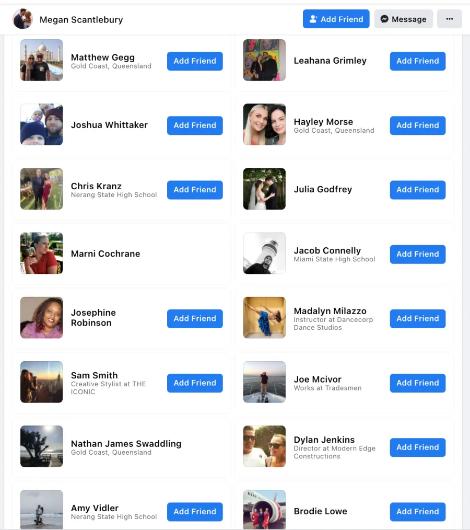Click Madalyn Milazzo's dancer profile picture
The height and width of the screenshot is (530, 470).
[264, 318]
